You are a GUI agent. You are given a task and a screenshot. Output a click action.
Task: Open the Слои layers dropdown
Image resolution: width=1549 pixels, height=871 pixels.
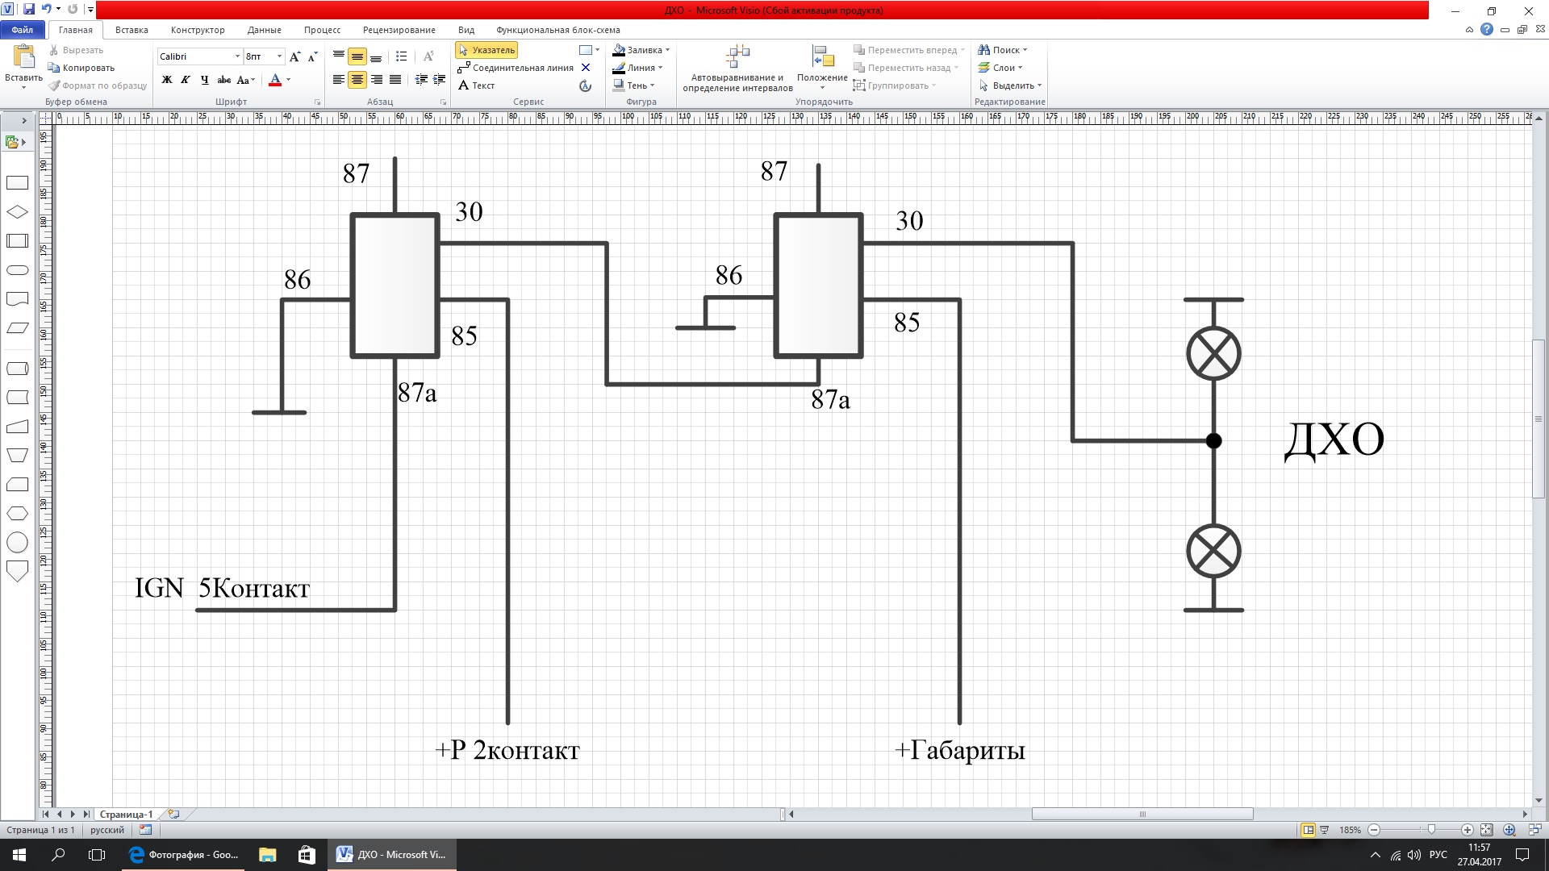pyautogui.click(x=1000, y=68)
